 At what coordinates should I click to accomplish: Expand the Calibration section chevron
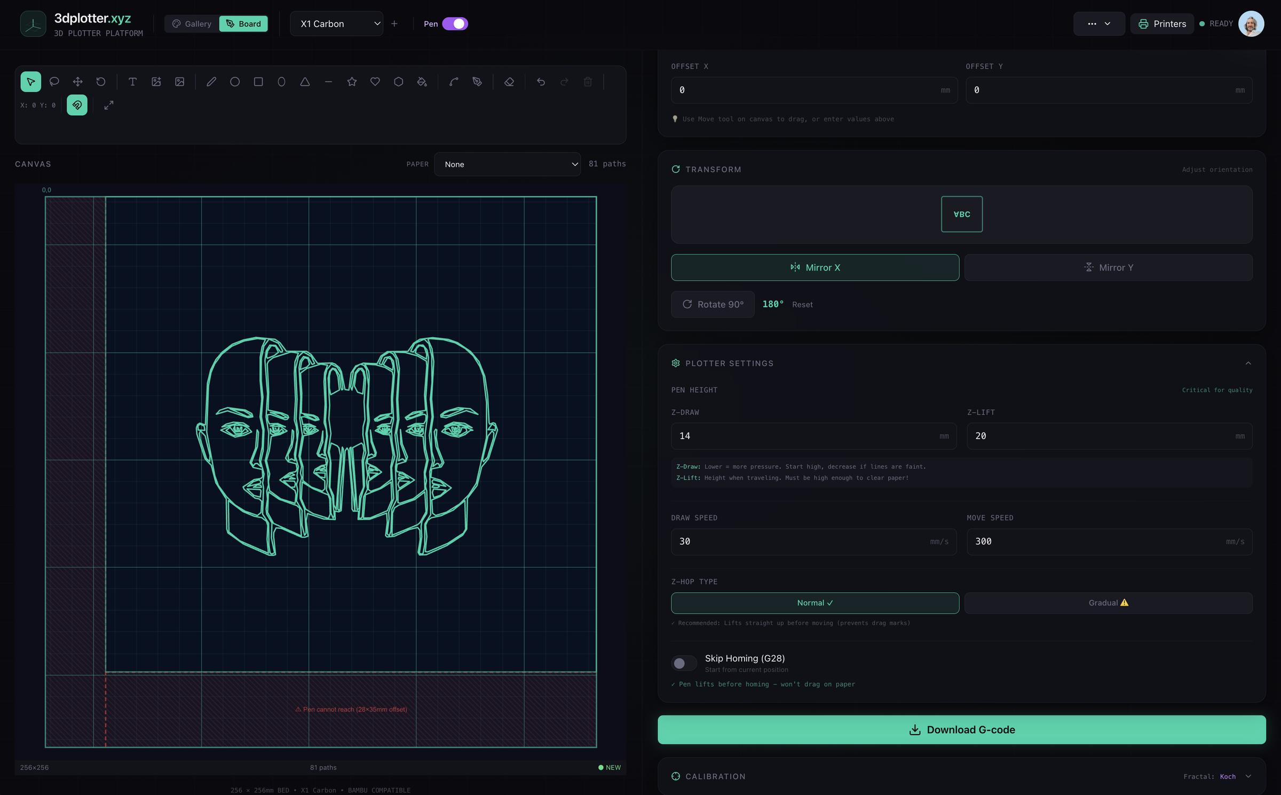tap(1248, 776)
